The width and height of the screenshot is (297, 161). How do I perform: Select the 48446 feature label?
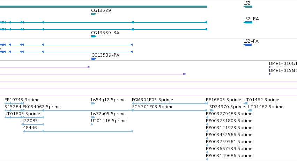click(x=30, y=128)
